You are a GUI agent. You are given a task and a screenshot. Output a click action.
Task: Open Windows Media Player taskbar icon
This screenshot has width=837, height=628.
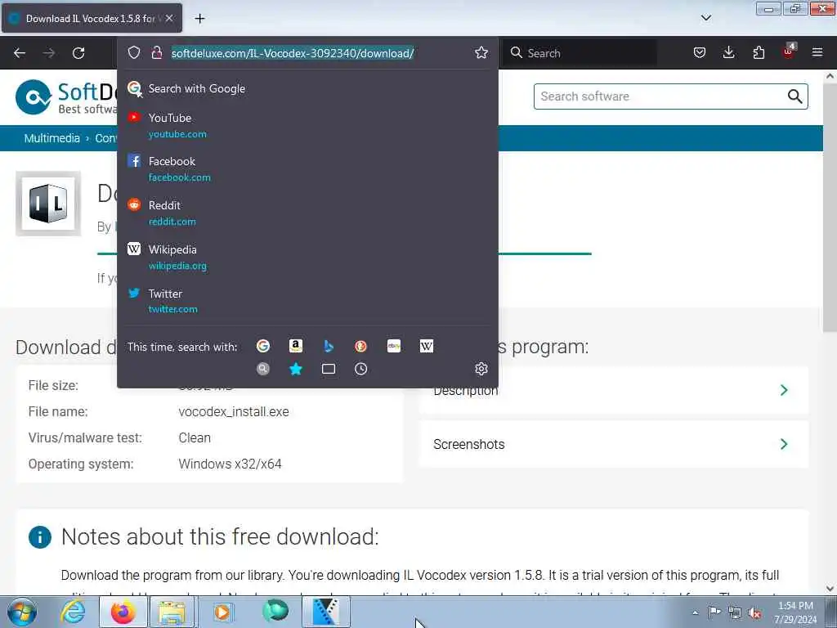tap(222, 612)
